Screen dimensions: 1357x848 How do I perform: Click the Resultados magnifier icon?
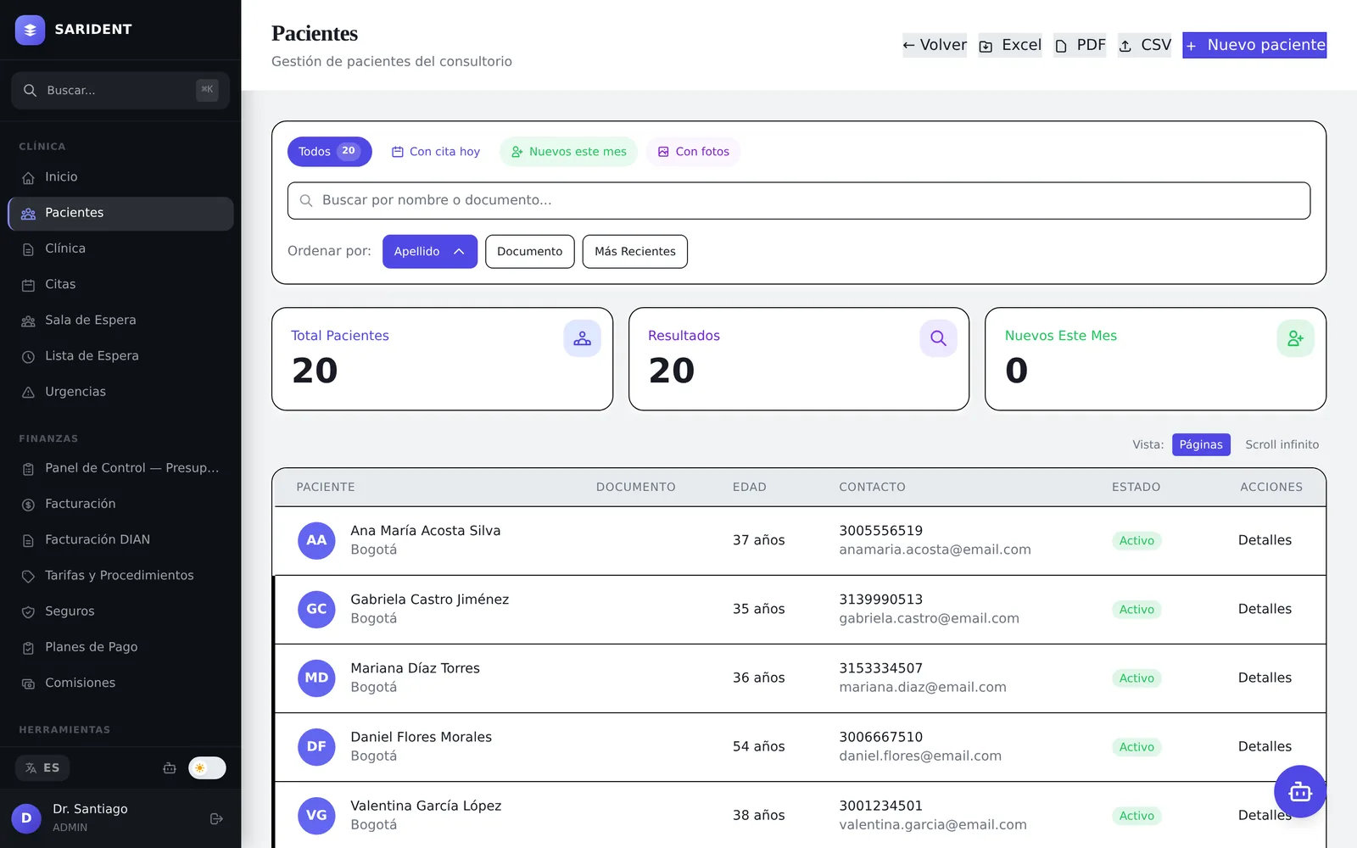click(938, 338)
